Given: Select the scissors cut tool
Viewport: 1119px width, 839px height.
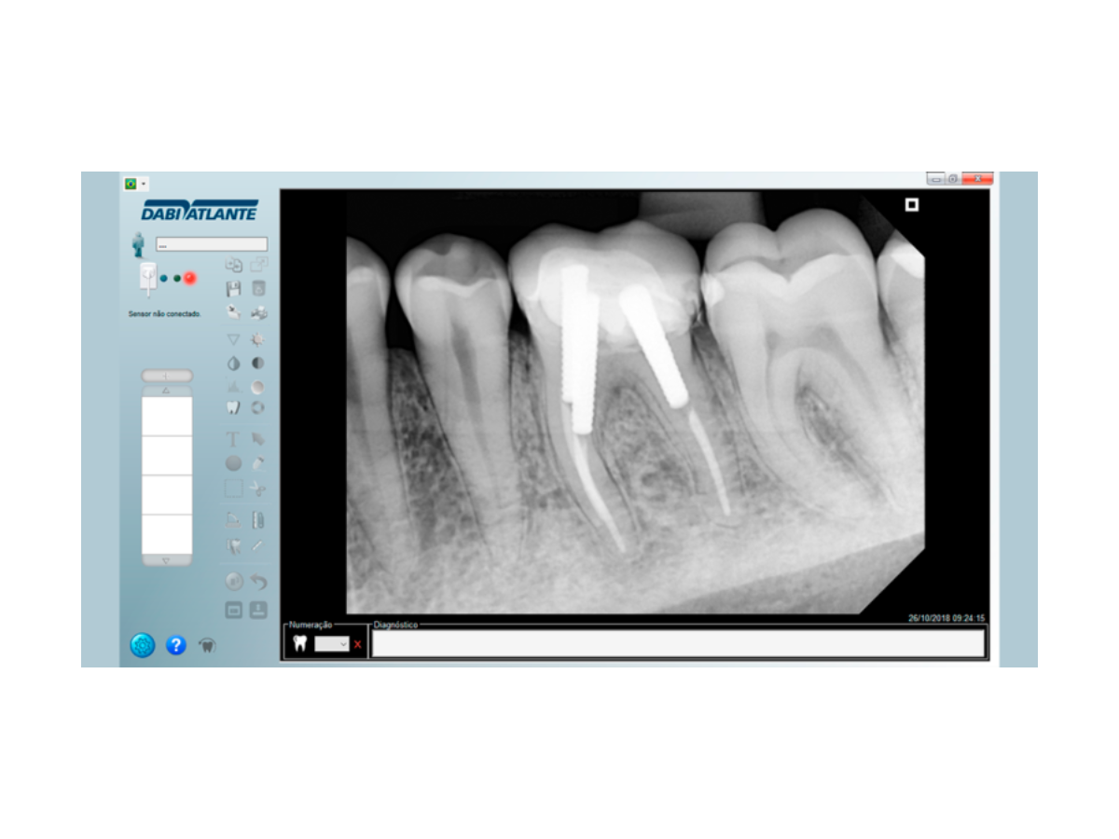Looking at the screenshot, I should coord(258,488).
